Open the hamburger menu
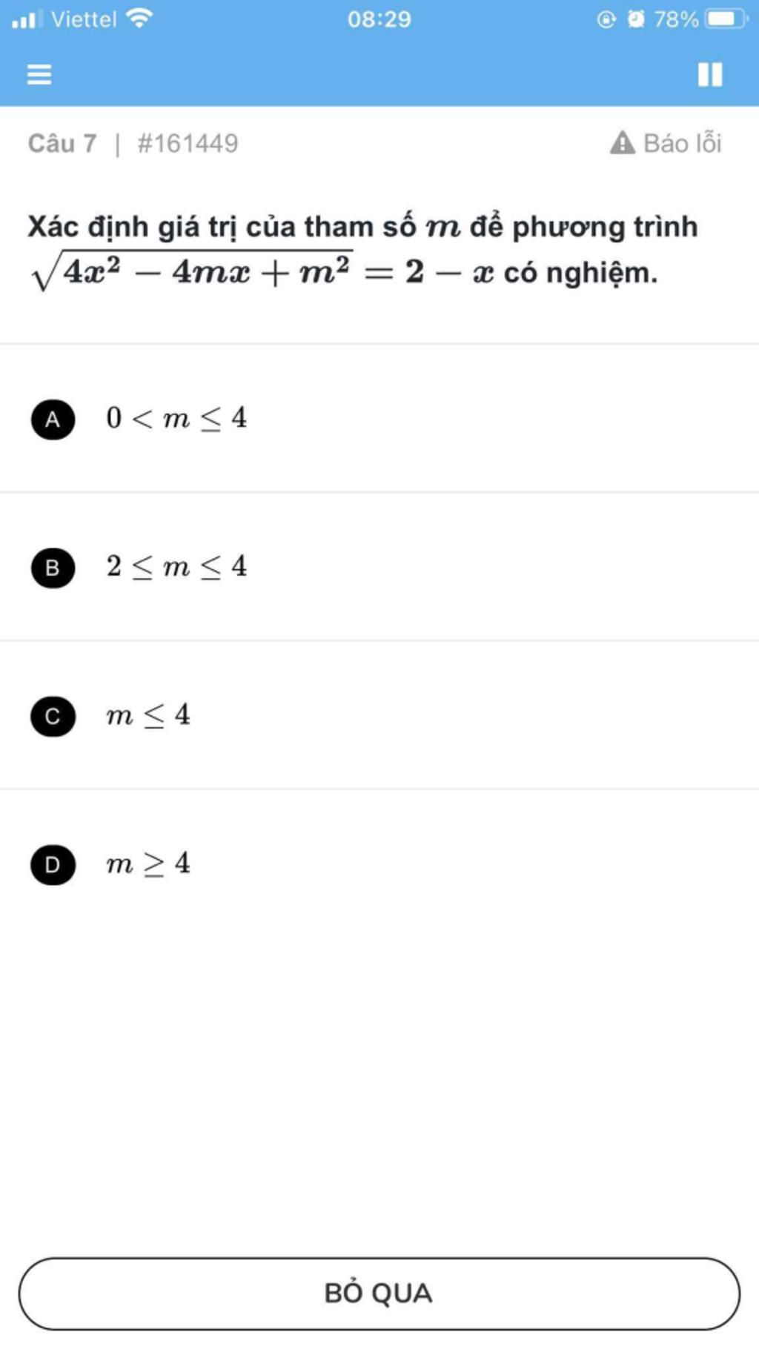The width and height of the screenshot is (759, 1349). pyautogui.click(x=39, y=74)
